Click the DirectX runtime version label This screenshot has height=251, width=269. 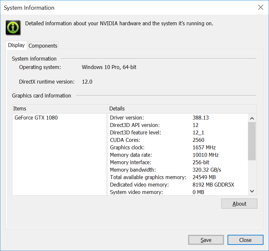click(47, 82)
